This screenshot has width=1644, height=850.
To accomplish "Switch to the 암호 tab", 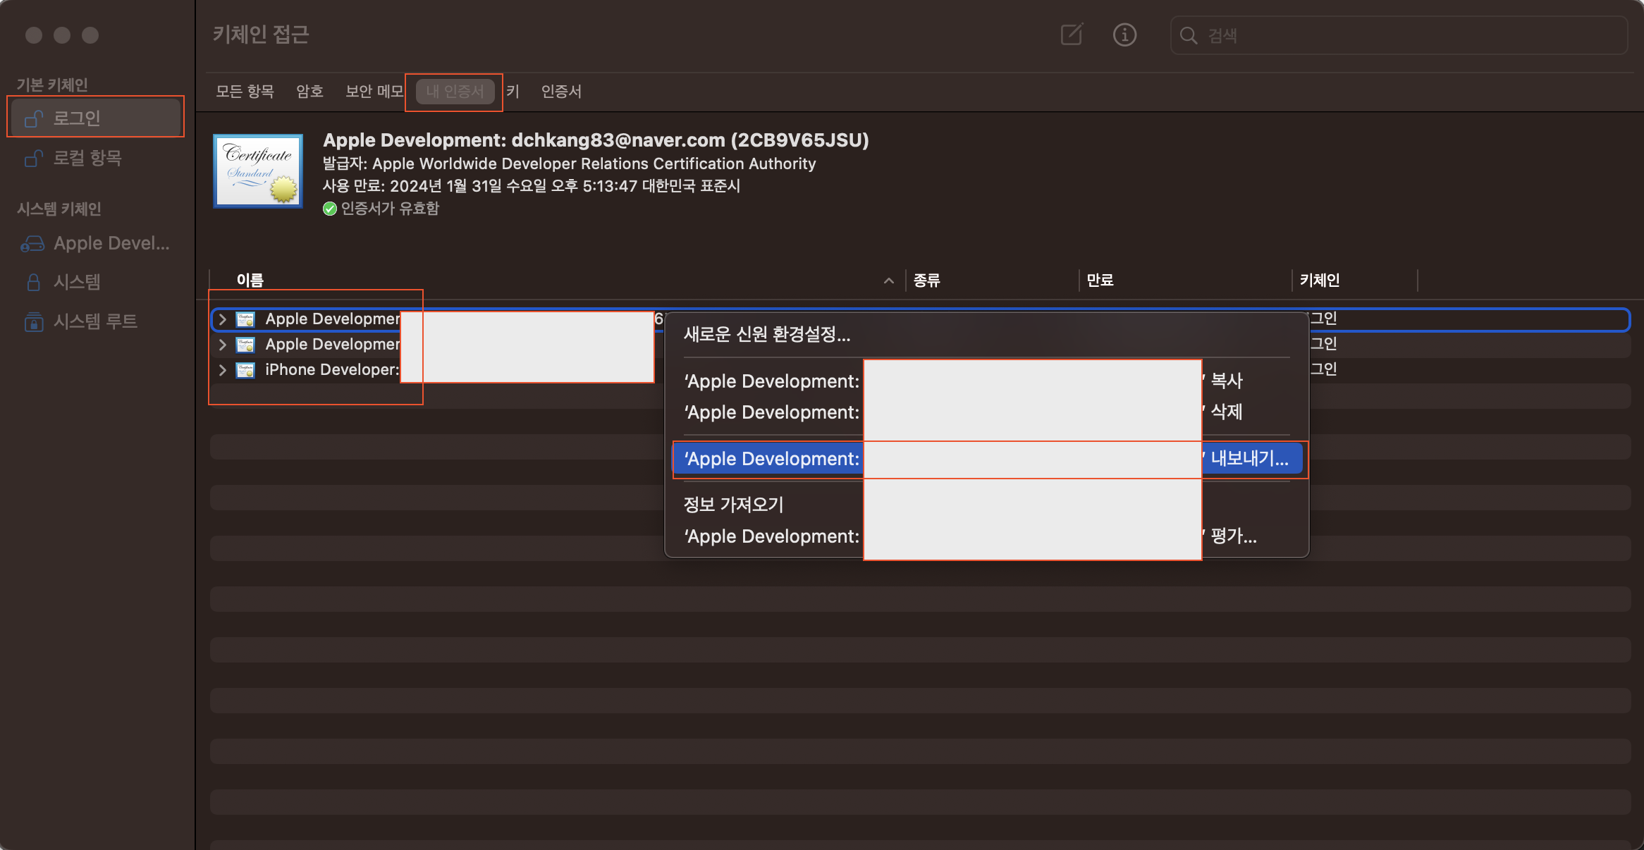I will tap(309, 91).
